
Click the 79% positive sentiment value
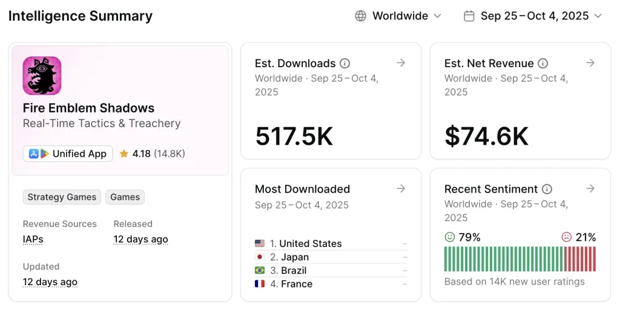pyautogui.click(x=469, y=237)
